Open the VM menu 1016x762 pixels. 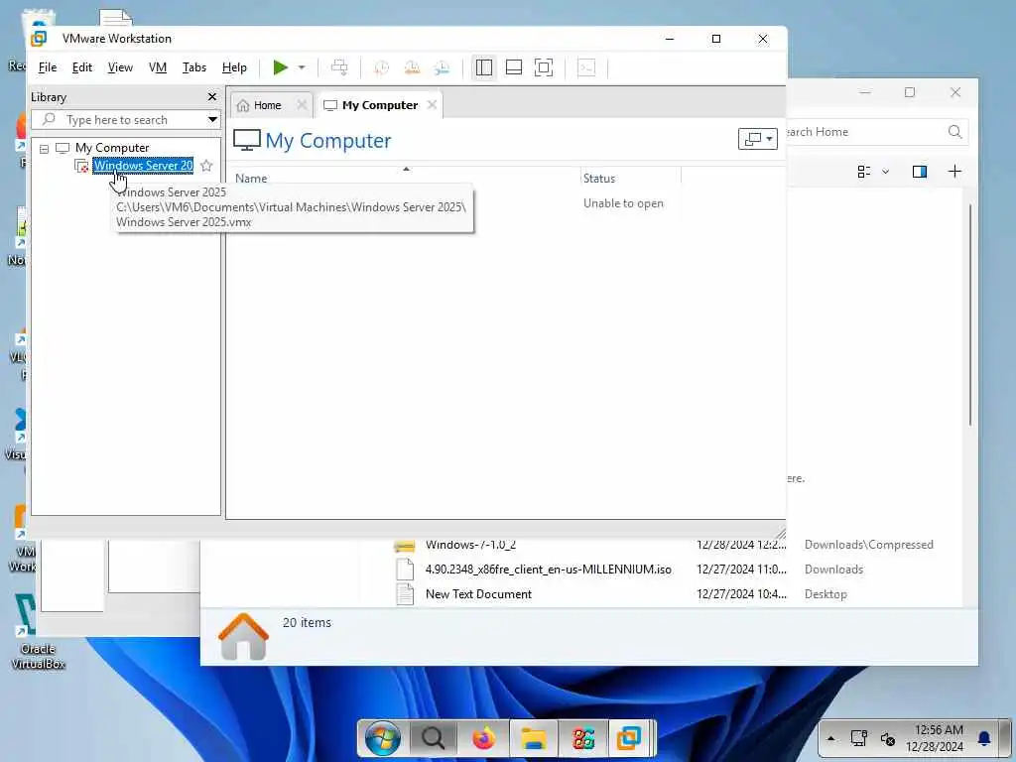click(158, 67)
